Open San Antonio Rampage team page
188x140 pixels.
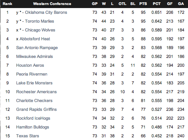coord(37,48)
